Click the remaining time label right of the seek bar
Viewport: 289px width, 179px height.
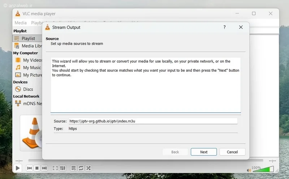tap(272, 161)
